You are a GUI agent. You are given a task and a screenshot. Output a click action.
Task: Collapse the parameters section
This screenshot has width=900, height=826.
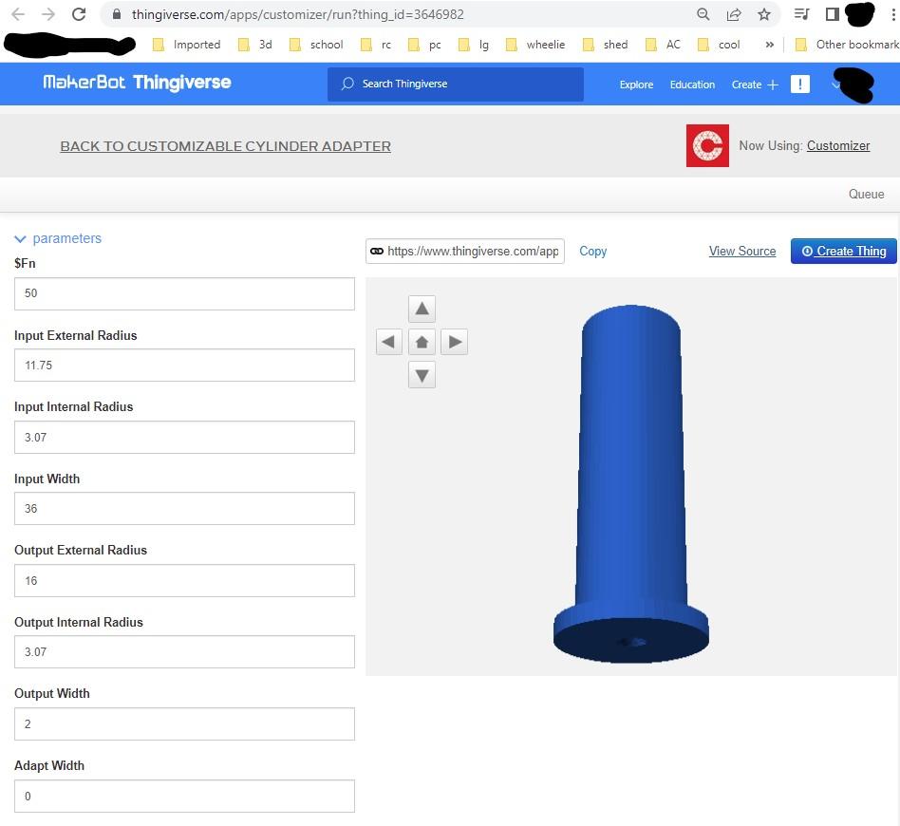pos(58,238)
